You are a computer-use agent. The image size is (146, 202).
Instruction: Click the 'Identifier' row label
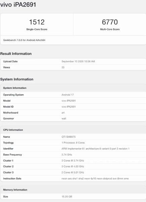pos(8,149)
